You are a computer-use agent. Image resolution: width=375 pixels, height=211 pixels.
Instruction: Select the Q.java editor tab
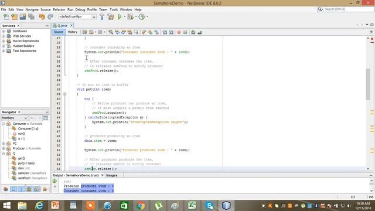[62, 26]
